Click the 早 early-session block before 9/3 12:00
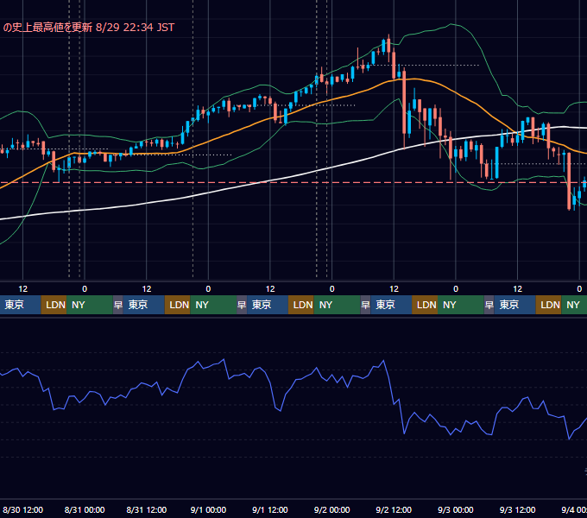 (x=489, y=305)
